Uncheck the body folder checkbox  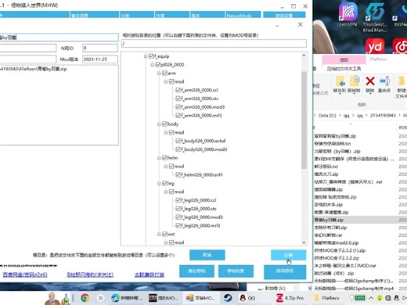point(164,124)
